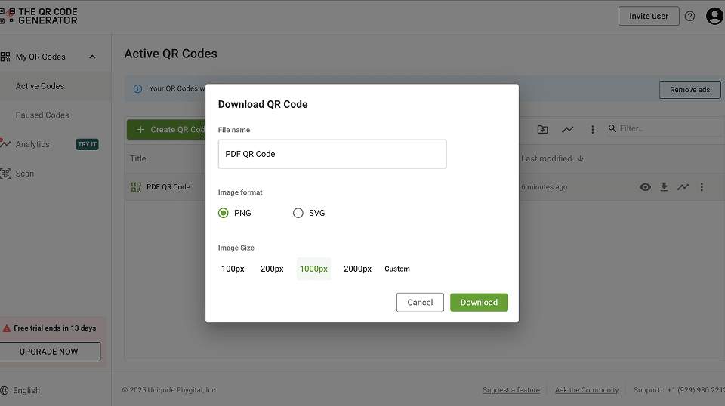Sort by Last modified column arrow
This screenshot has height=406, width=725.
tap(580, 159)
